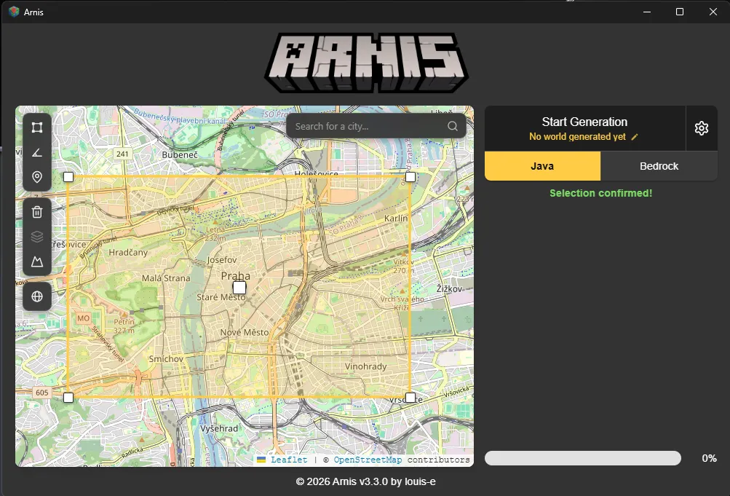Screen dimensions: 730x496
Task: Click the Žižkov map label
Action: [x=449, y=288]
